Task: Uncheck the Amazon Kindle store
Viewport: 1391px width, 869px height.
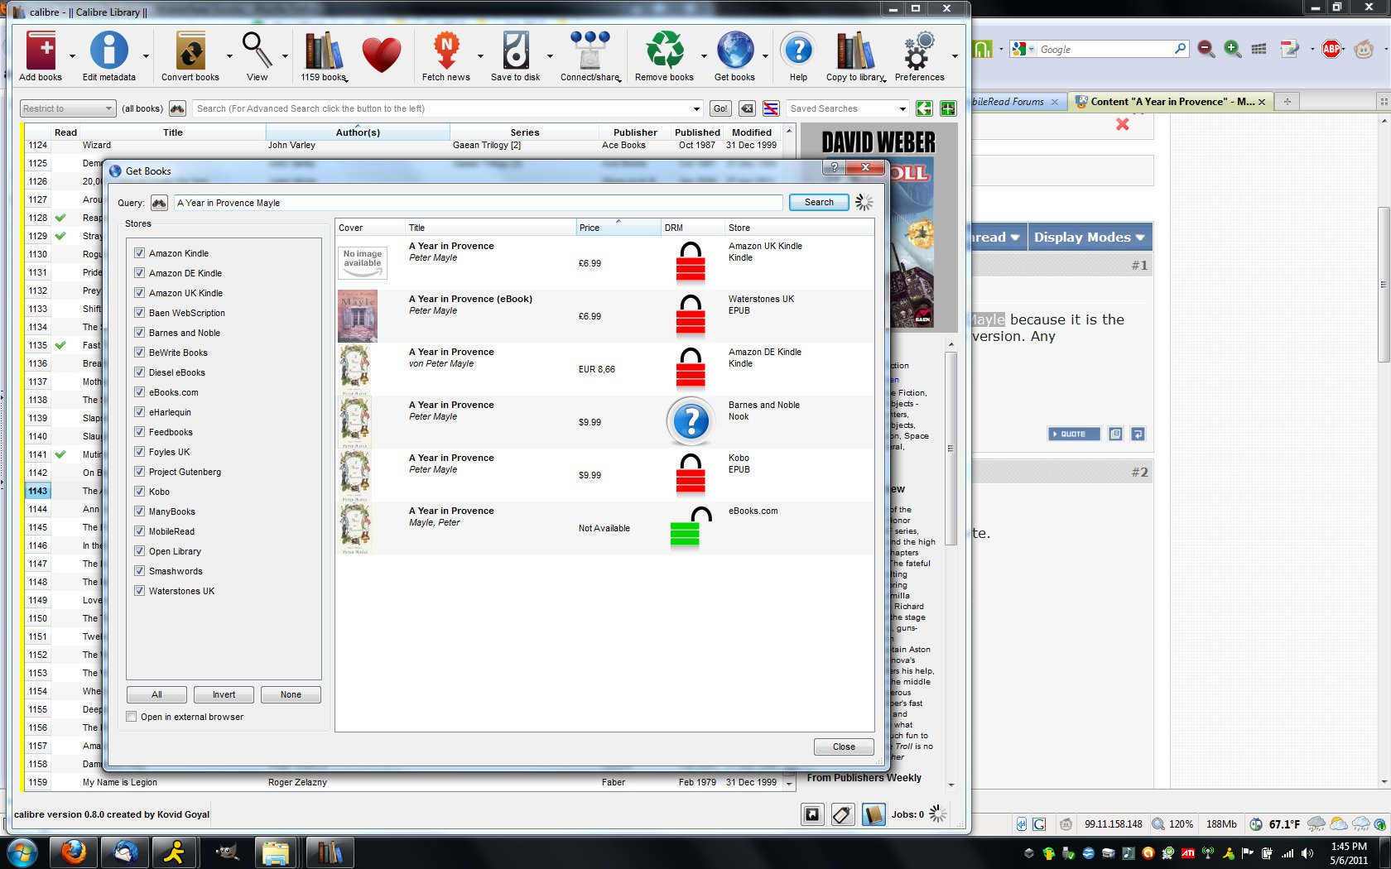Action: pos(139,253)
